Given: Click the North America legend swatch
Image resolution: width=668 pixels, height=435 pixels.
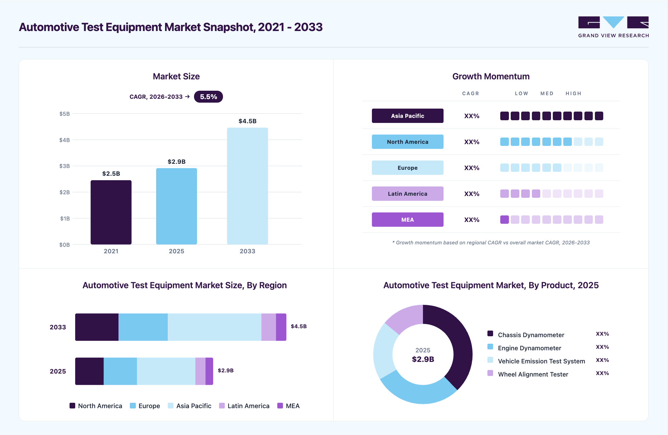Looking at the screenshot, I should tap(72, 405).
